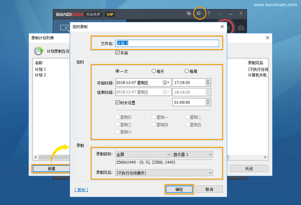301x205 pixels.
Task: Click the duration field 01:00:00
Action: [x=189, y=102]
